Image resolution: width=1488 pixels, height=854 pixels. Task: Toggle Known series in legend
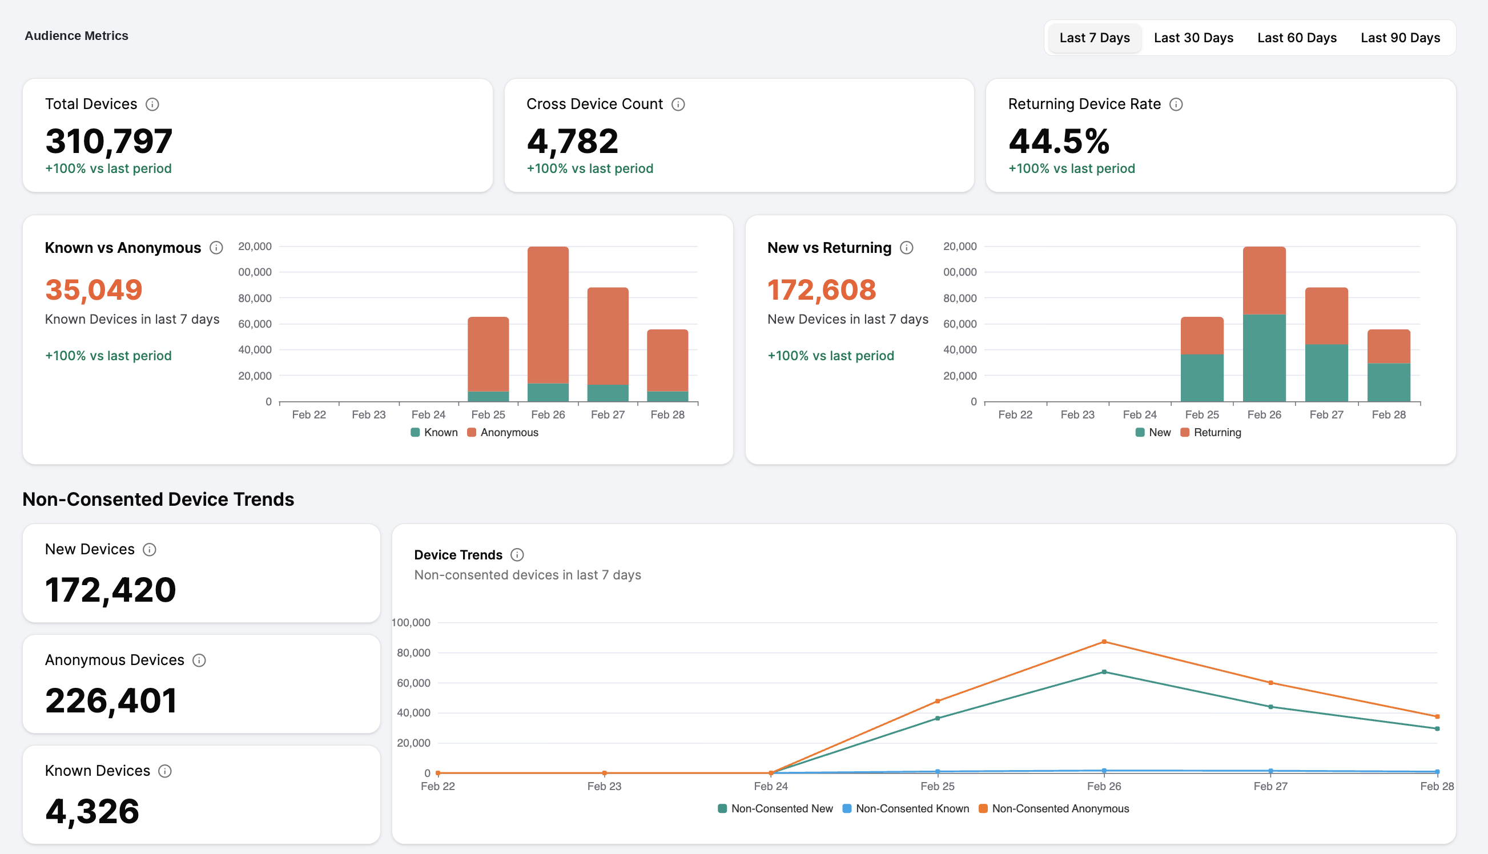[x=435, y=433]
